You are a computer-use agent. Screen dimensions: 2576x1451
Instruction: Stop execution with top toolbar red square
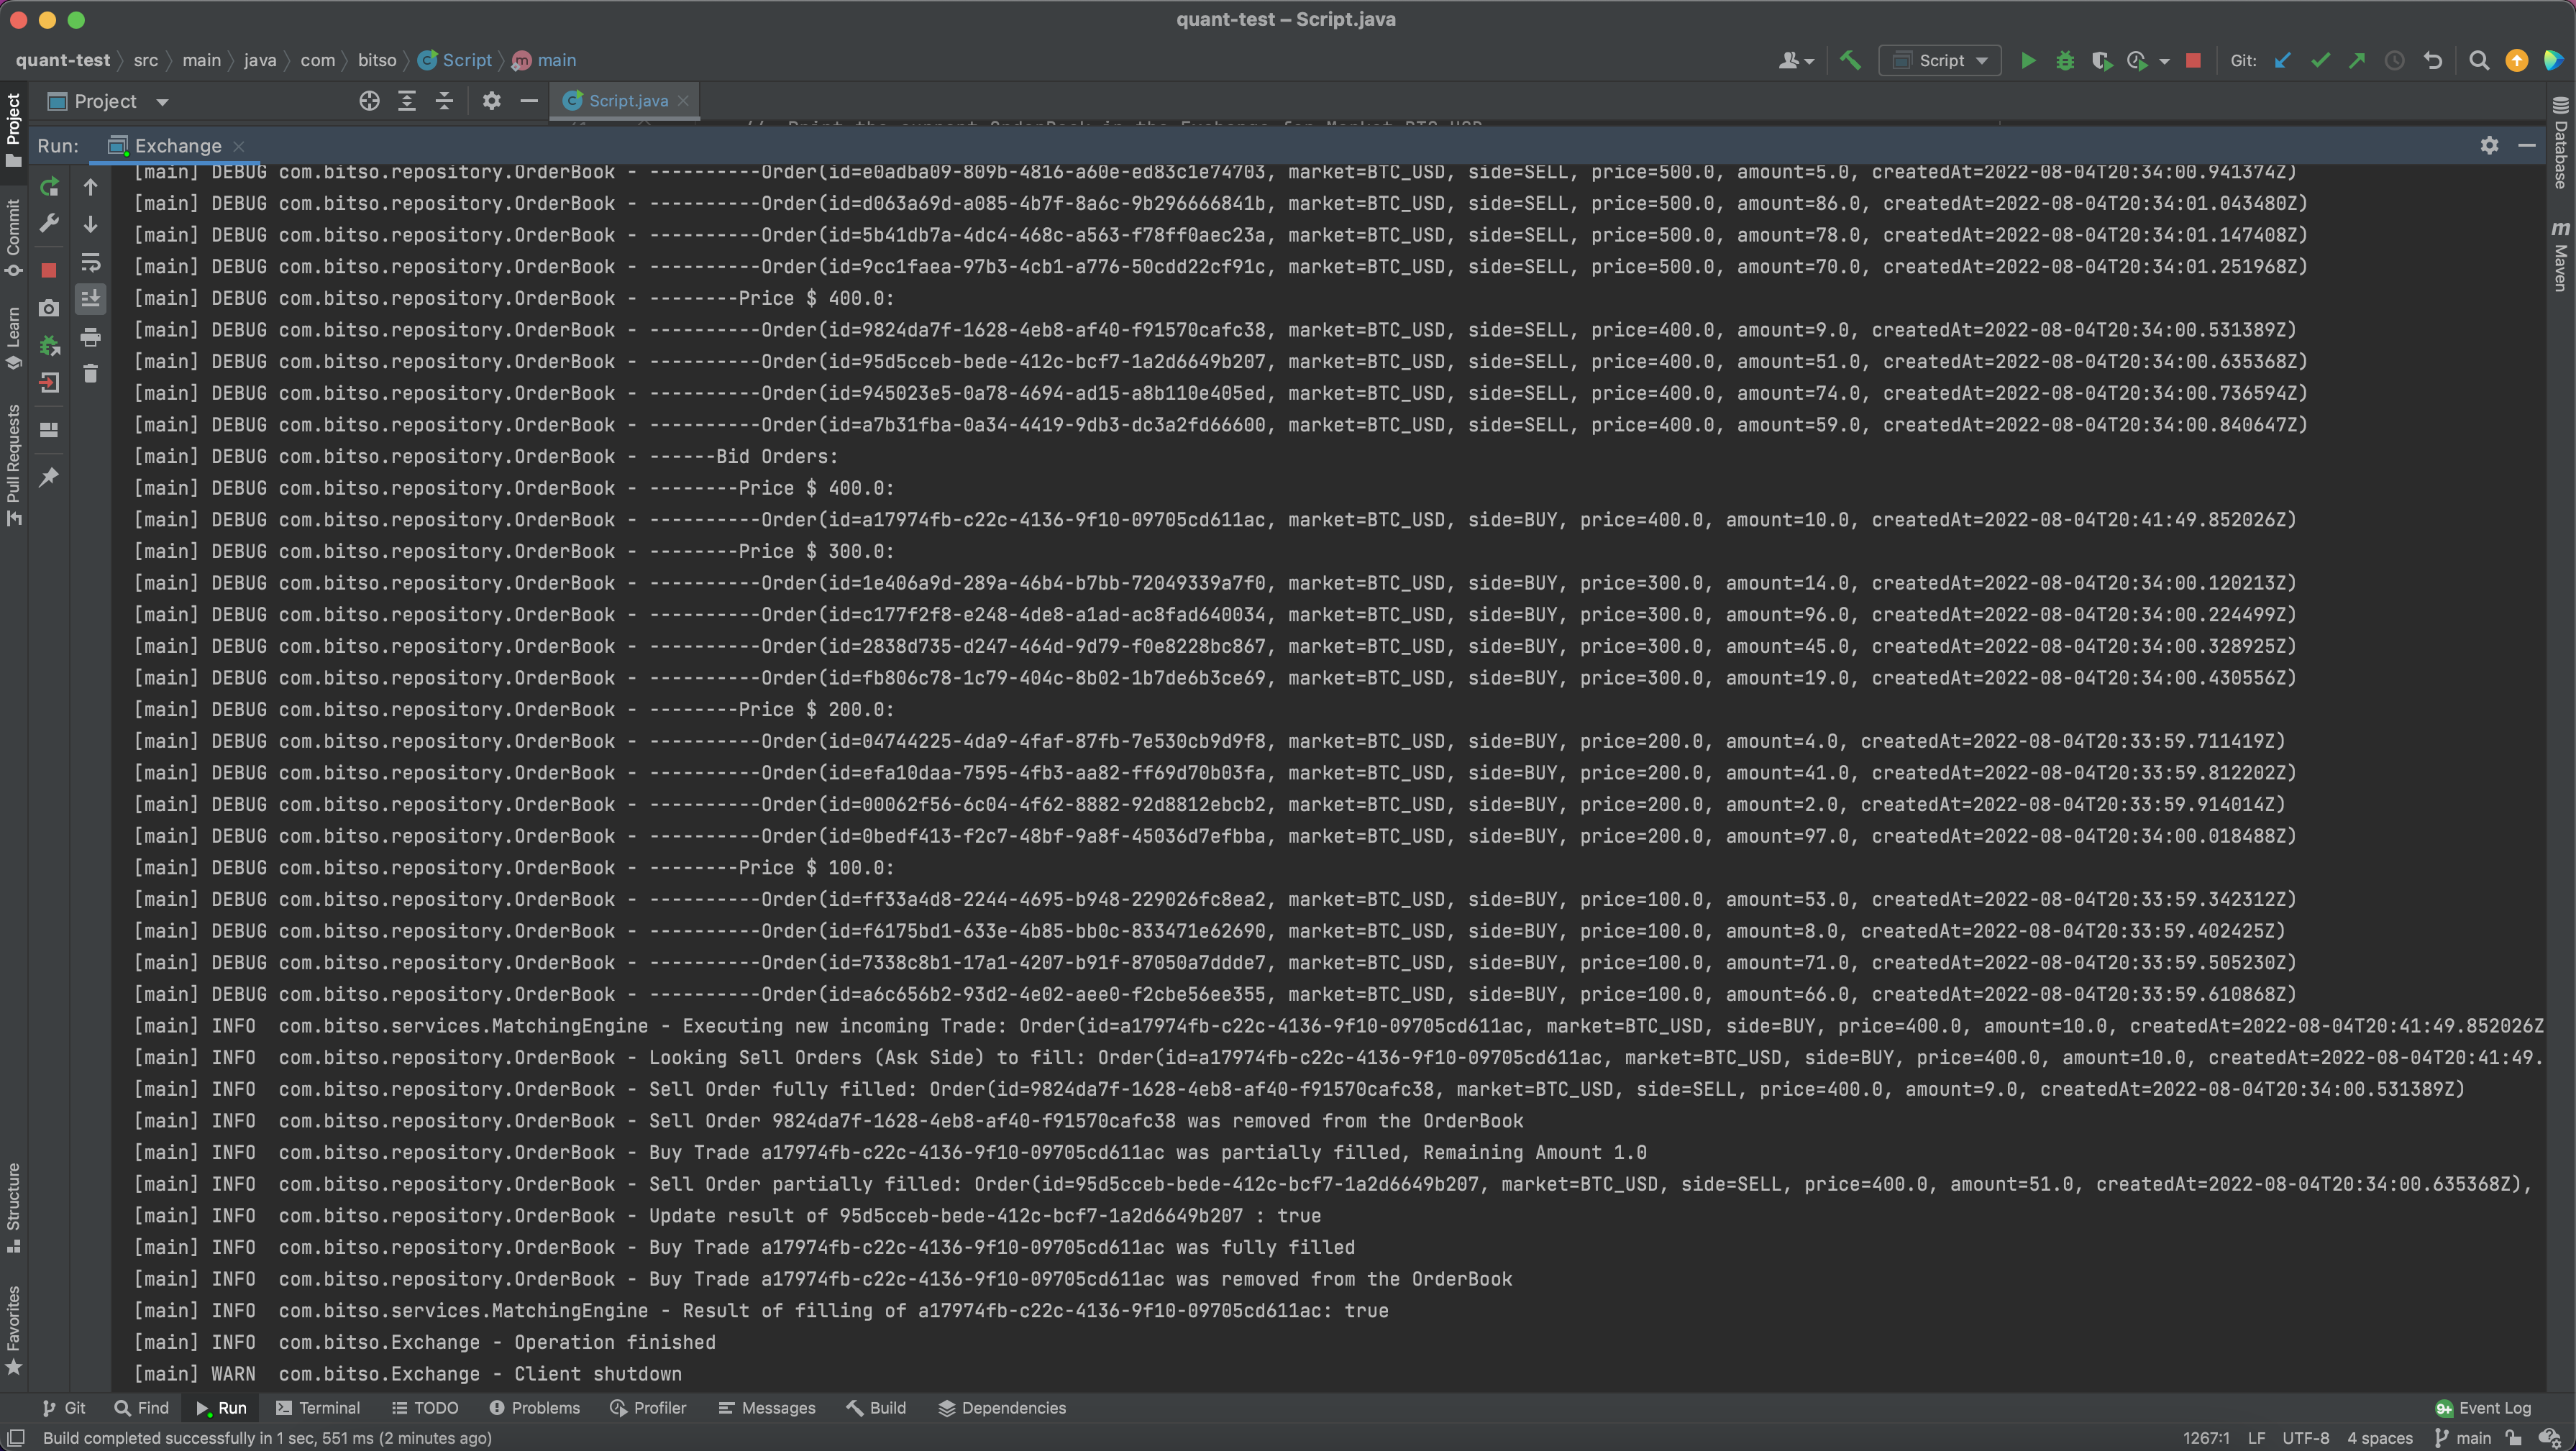pos(2193,61)
